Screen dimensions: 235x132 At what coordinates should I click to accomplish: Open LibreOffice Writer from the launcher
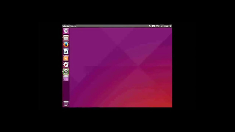point(66,51)
